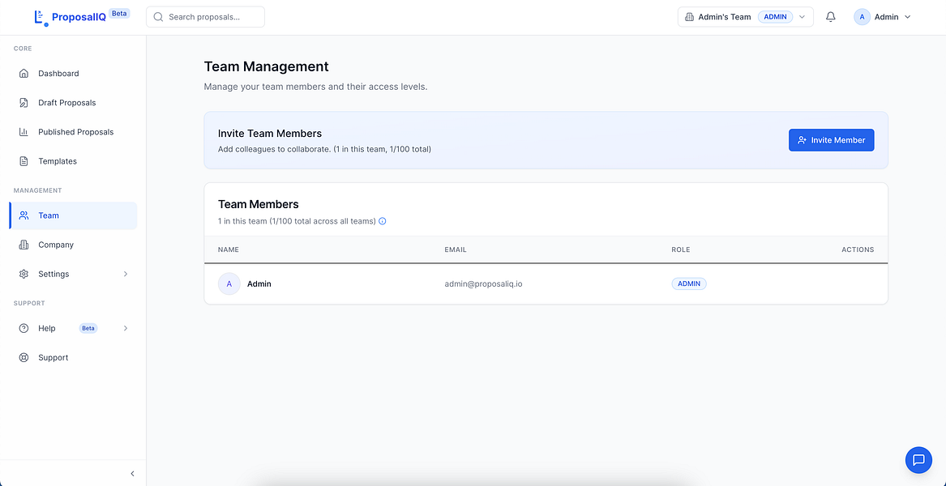Open the Admin user account menu
This screenshot has height=486, width=946.
tap(883, 17)
